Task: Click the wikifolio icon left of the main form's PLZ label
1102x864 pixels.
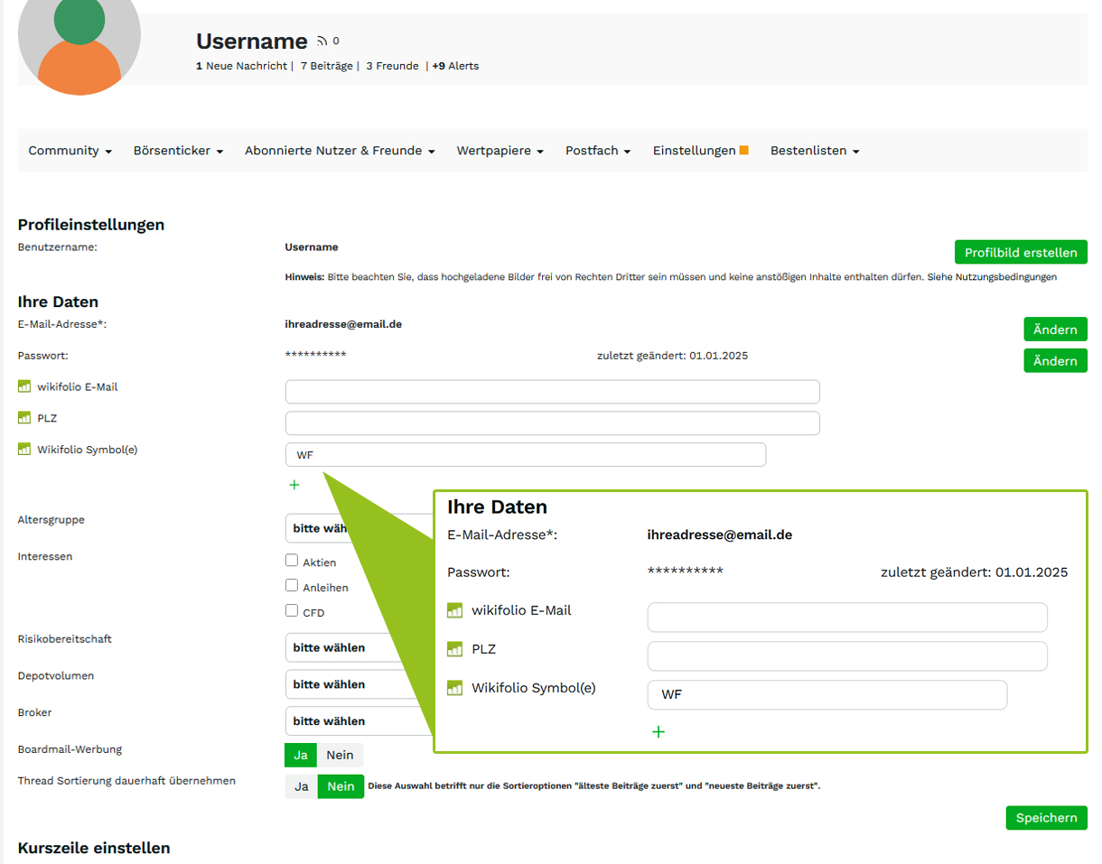Action: pyautogui.click(x=24, y=418)
